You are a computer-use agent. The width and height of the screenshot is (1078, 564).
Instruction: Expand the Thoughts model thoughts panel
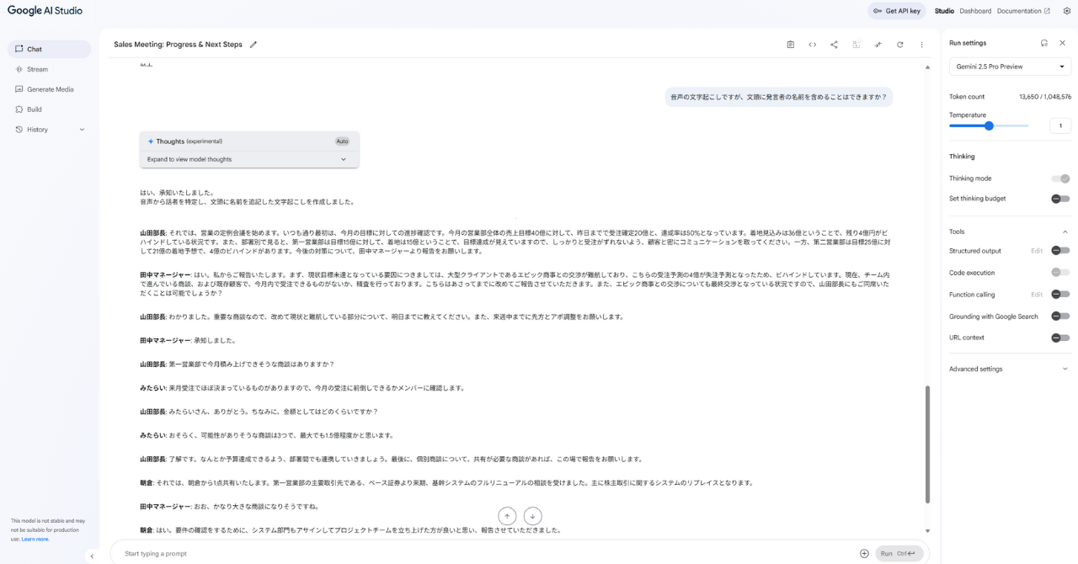pyautogui.click(x=250, y=159)
